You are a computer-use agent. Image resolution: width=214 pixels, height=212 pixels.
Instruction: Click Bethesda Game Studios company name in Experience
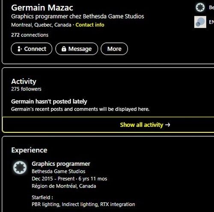[59, 171]
